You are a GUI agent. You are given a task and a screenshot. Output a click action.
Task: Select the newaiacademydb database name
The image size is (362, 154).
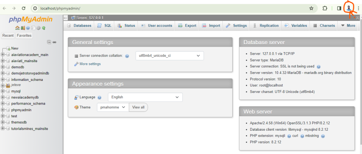(25, 97)
